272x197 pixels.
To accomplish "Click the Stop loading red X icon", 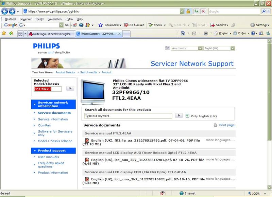I will (x=203, y=12).
